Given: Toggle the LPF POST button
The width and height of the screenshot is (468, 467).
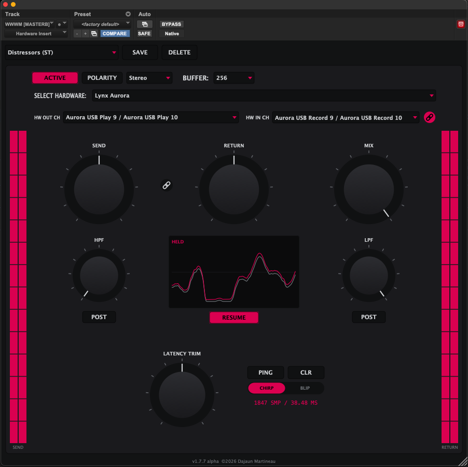Looking at the screenshot, I should click(368, 317).
